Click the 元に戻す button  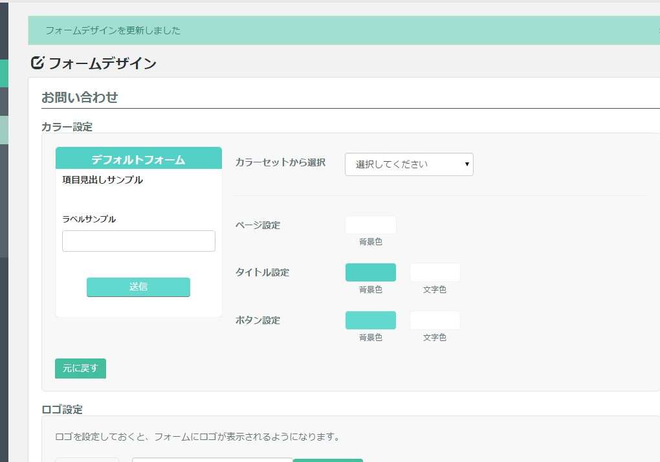pyautogui.click(x=80, y=368)
